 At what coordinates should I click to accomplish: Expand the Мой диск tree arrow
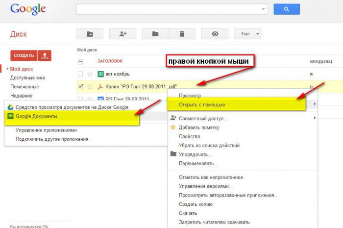click(x=7, y=69)
